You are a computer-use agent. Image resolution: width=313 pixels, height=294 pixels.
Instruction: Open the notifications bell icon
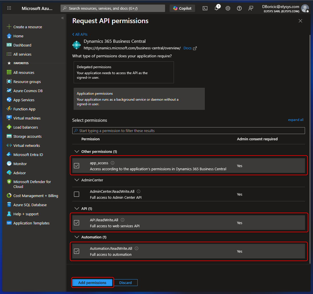216,8
